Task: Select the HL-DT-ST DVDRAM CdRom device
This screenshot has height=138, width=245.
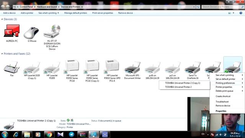Action: point(52,31)
